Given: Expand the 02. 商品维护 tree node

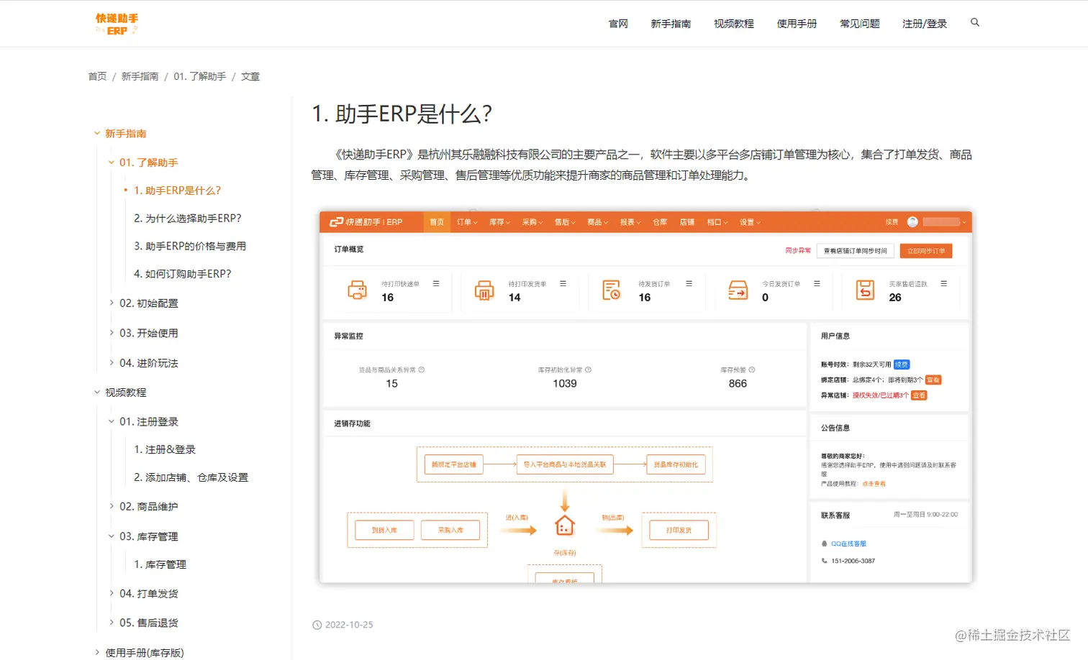Looking at the screenshot, I should 112,506.
